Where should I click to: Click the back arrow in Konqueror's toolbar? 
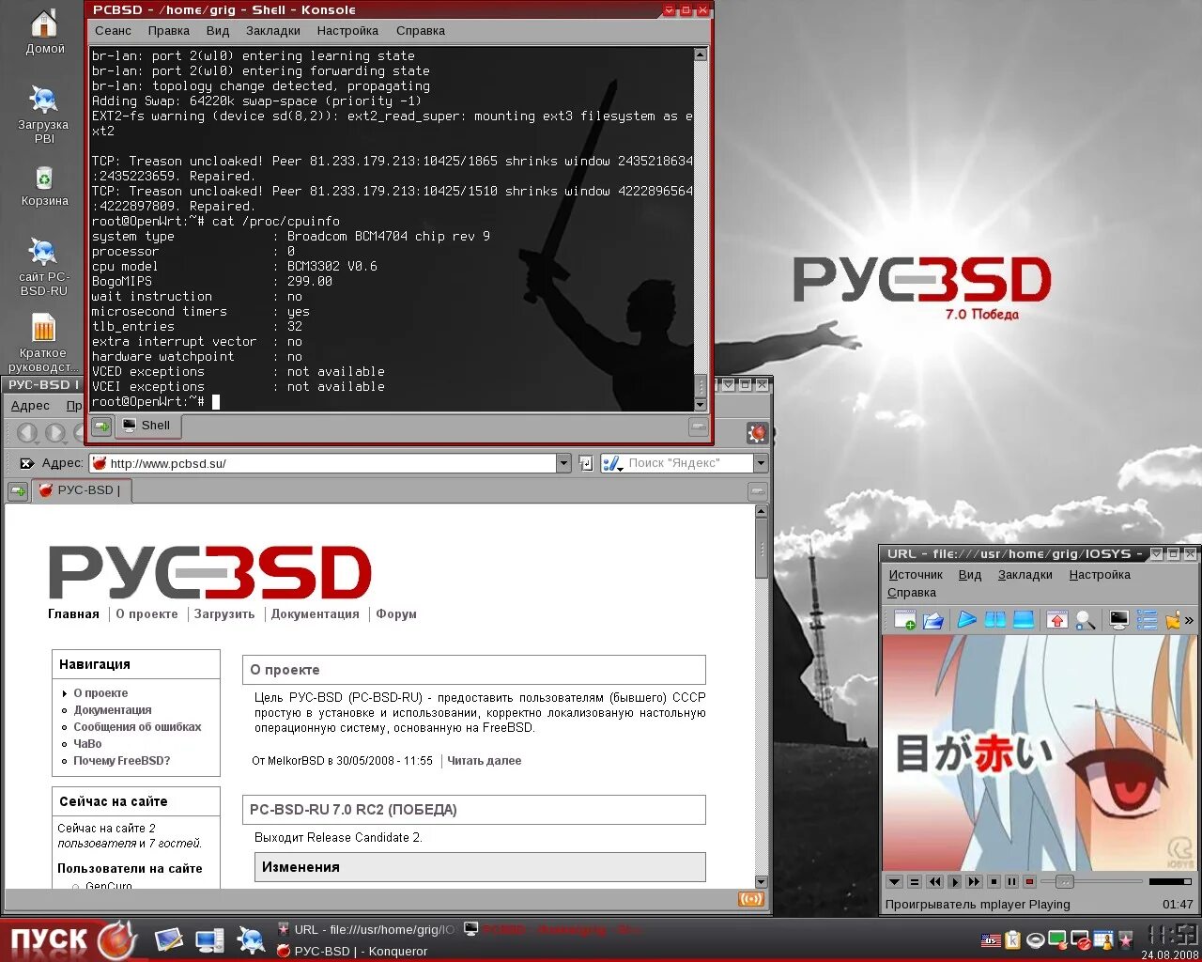coord(27,433)
